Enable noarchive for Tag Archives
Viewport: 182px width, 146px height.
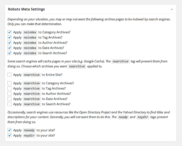pos(9,88)
